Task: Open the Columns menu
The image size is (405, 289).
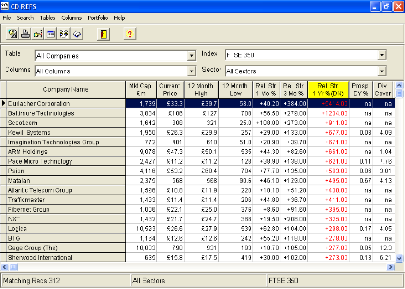Action: [x=71, y=18]
